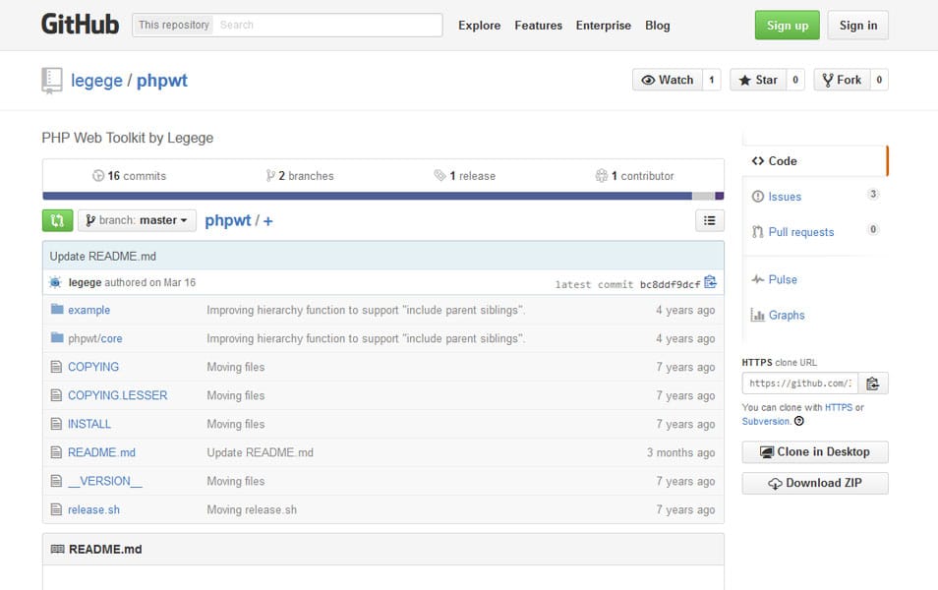Click the file icon beside COPYING
This screenshot has height=590, width=938.
(x=56, y=367)
